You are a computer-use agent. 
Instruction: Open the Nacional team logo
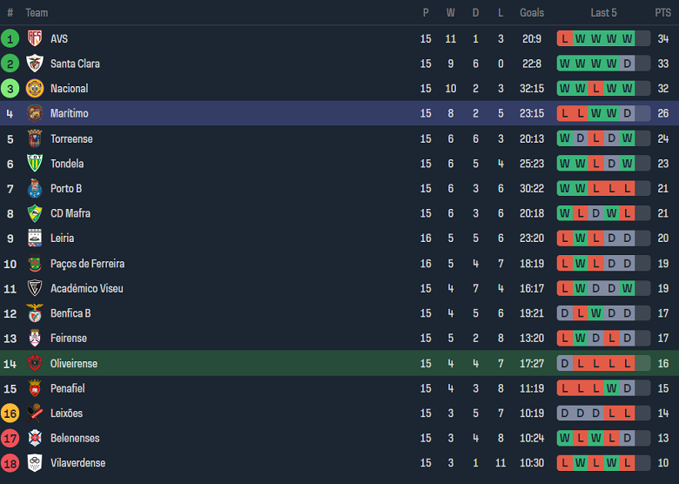pos(35,88)
